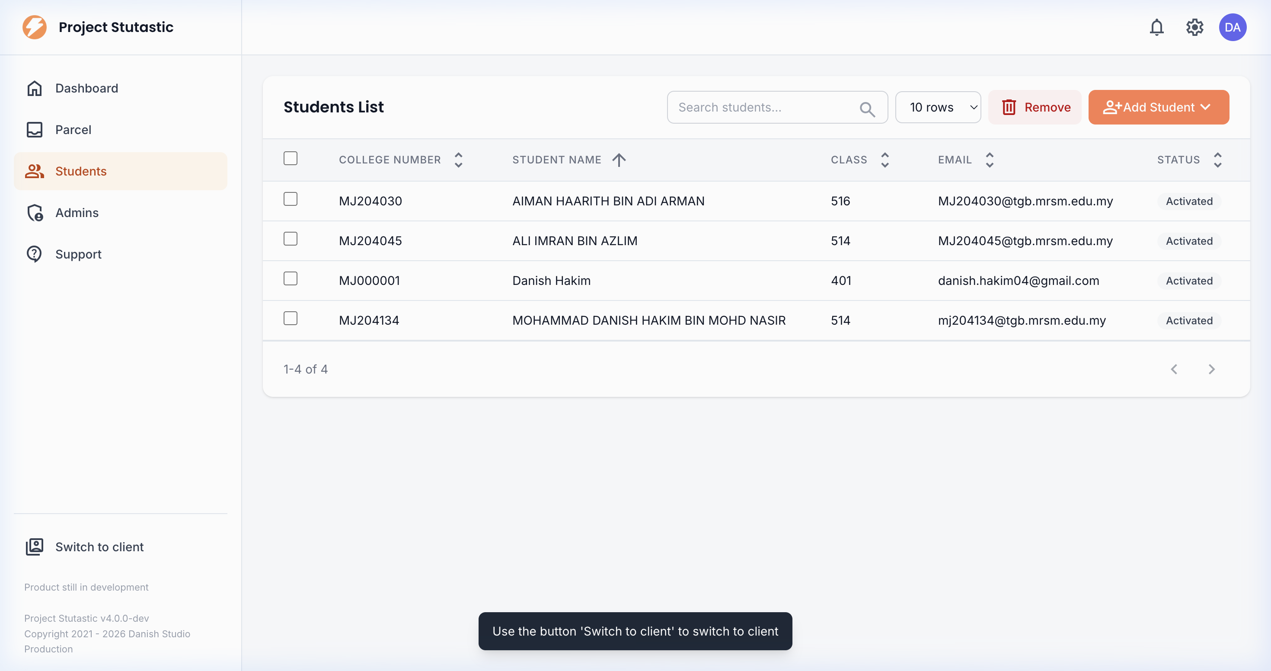Image resolution: width=1271 pixels, height=671 pixels.
Task: Navigate to the Parcel menu item
Action: pyautogui.click(x=73, y=130)
